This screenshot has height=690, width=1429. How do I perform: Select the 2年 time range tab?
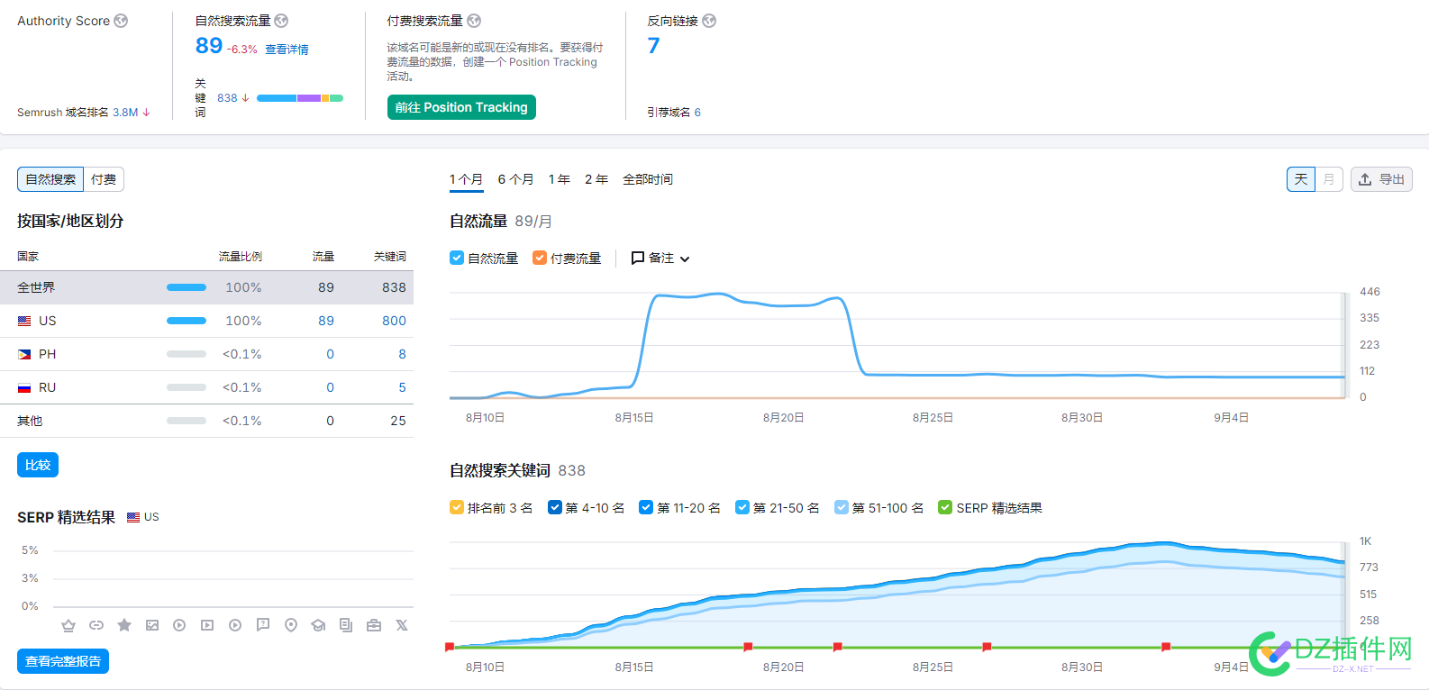[596, 179]
